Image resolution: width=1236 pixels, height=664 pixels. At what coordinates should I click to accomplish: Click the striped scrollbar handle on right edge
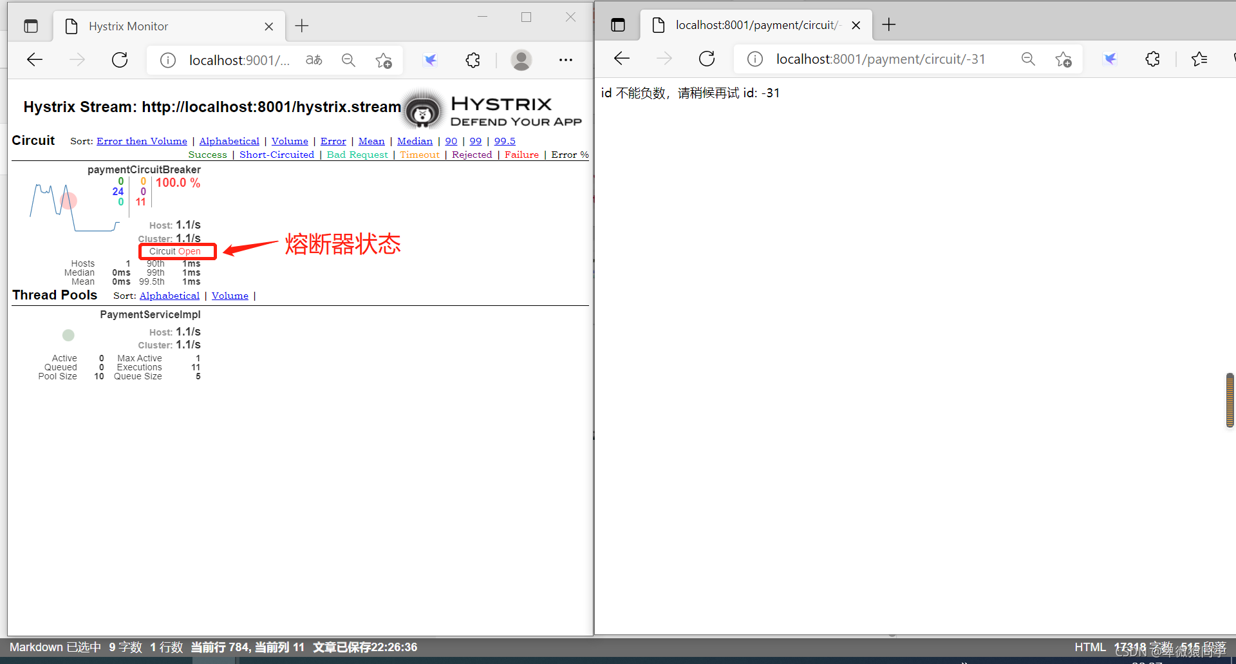(1230, 401)
